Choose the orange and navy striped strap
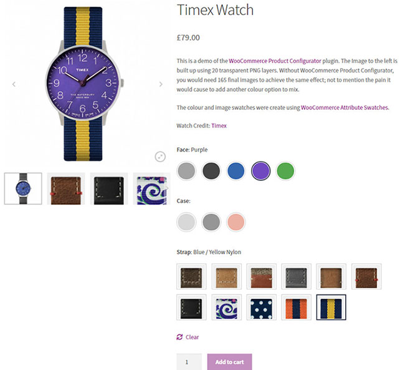The image size is (405, 370). point(296,307)
